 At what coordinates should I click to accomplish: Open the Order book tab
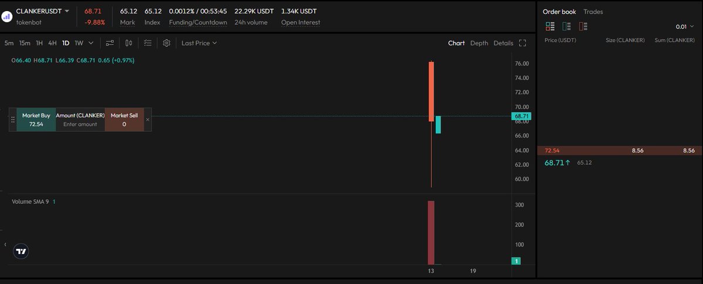(x=559, y=12)
